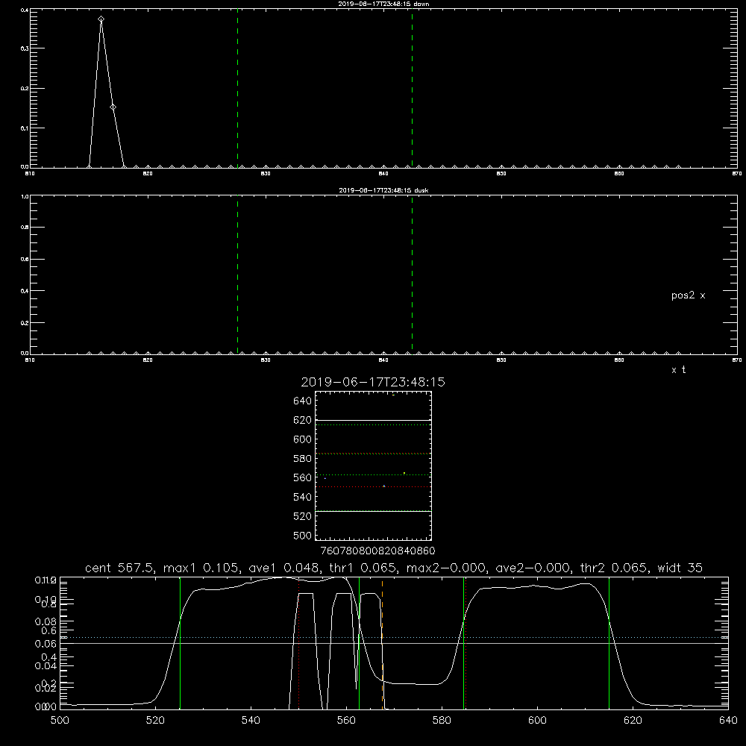Click the 'x t' label below dusk plot
The width and height of the screenshot is (746, 746).
tap(678, 370)
